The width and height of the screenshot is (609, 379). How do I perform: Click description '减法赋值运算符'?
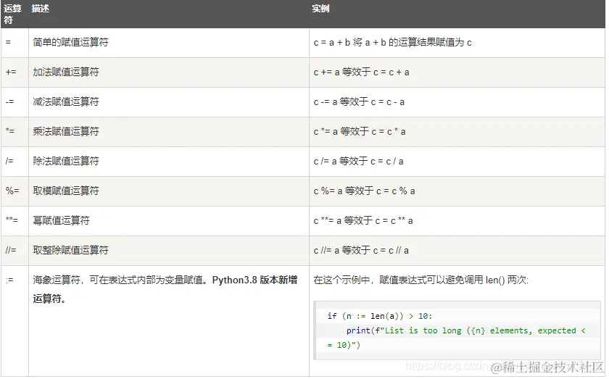click(66, 101)
